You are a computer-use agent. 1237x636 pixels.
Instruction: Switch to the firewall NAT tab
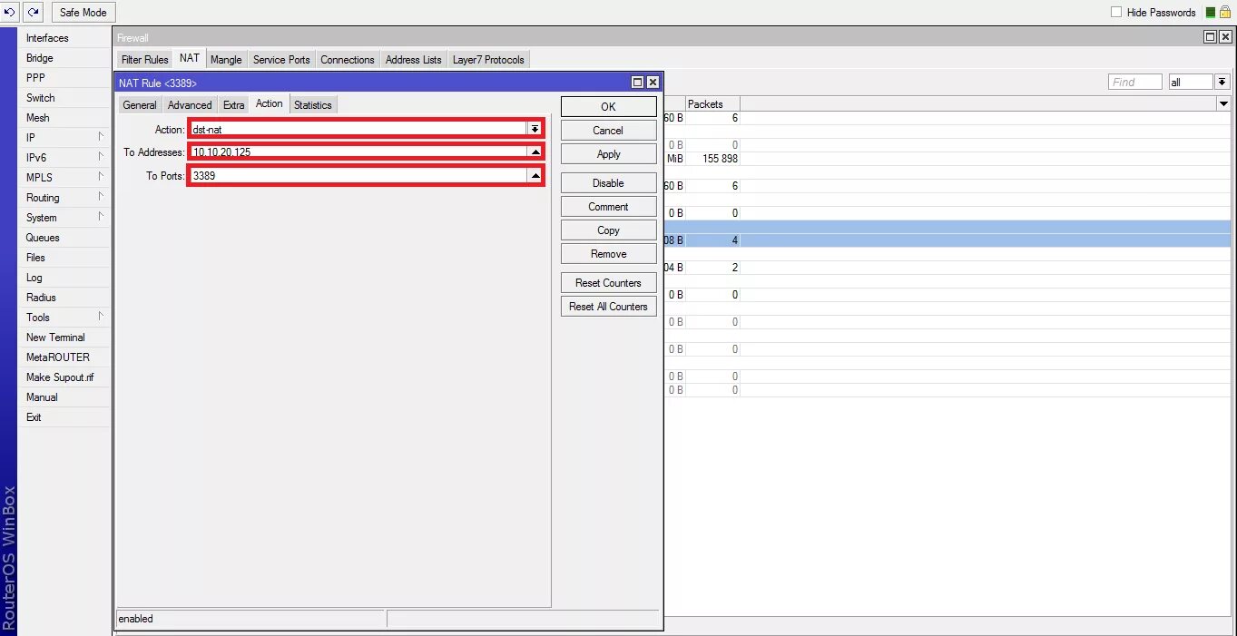pyautogui.click(x=189, y=58)
